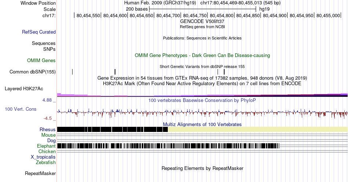
Task: Click the 4.88 PhyloP upper axis value
Action: point(47,100)
